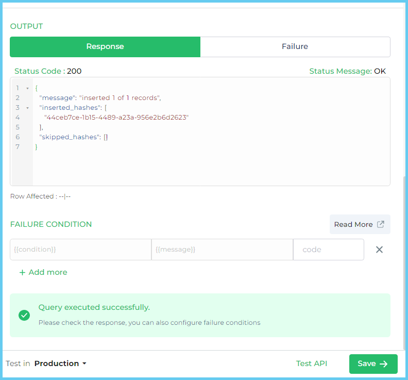Collapse the root JSON object on line 1
Viewport: 408px width, 380px height.
[27, 88]
